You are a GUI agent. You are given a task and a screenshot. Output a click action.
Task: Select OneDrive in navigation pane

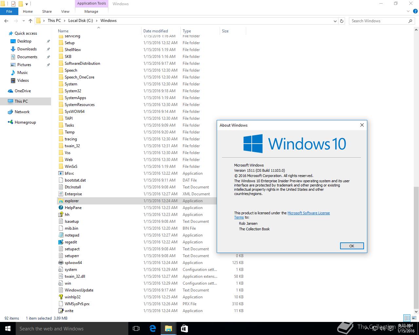pyautogui.click(x=23, y=91)
